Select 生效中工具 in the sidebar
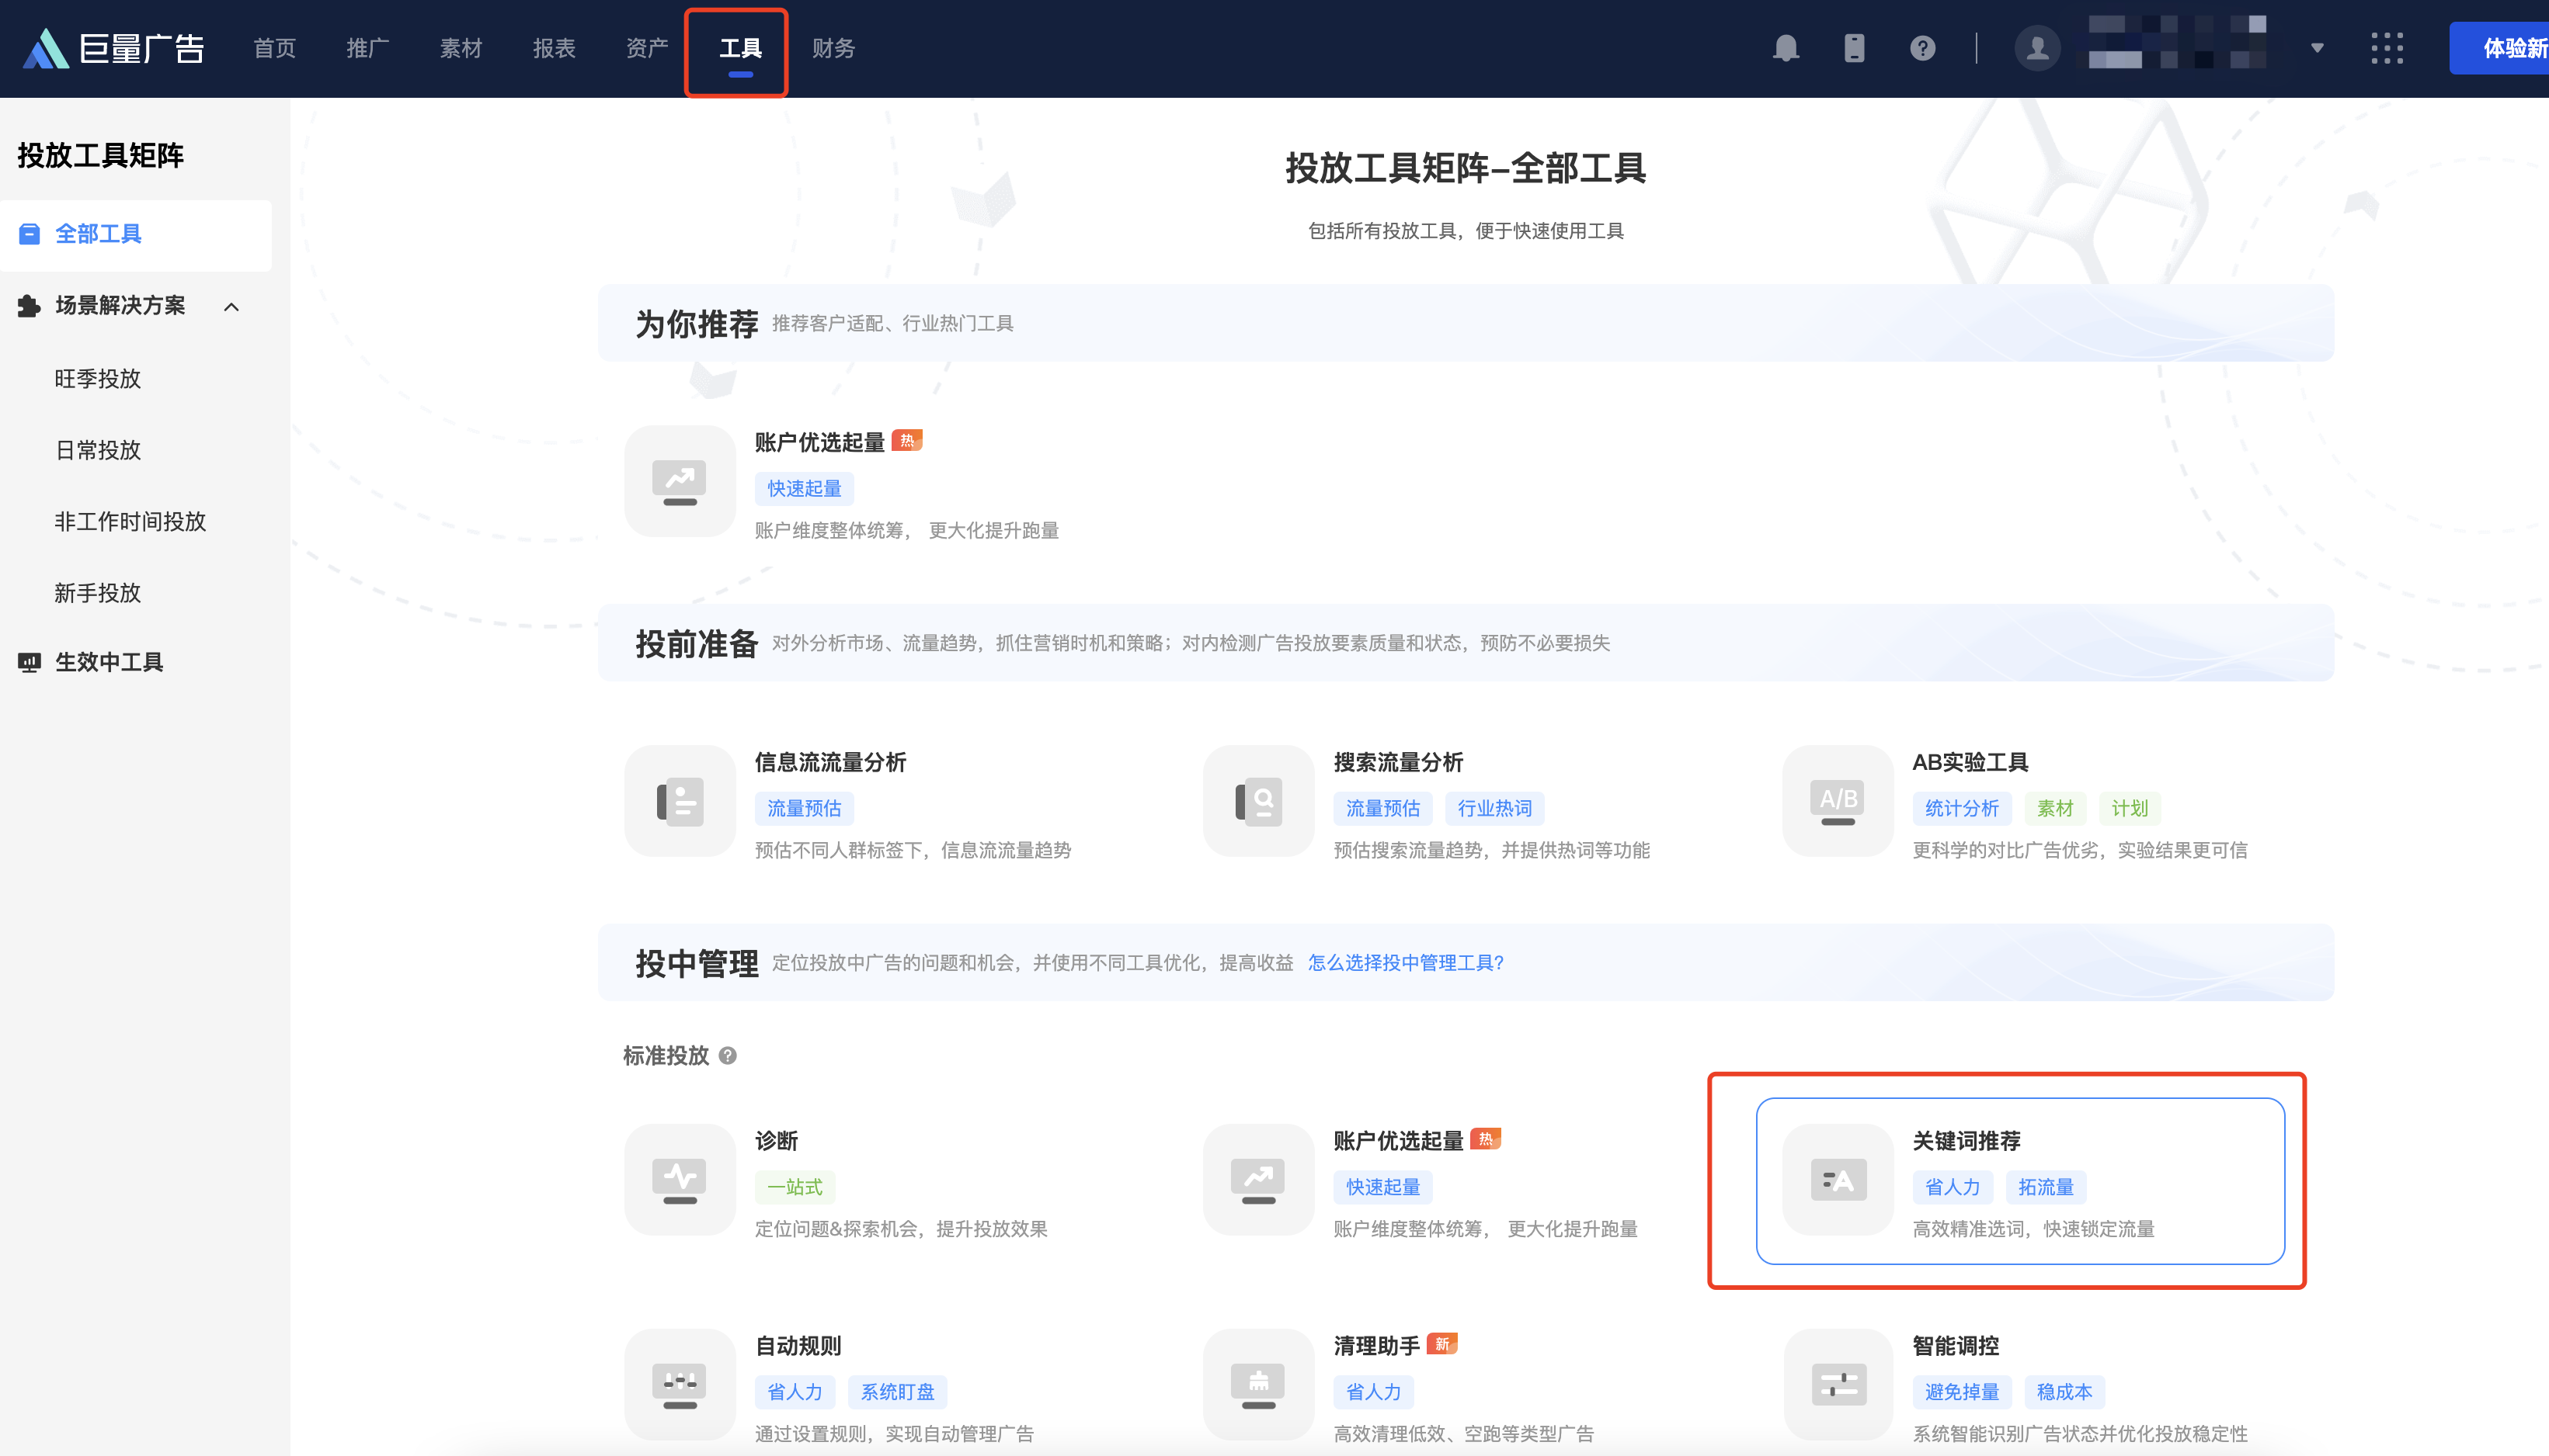This screenshot has height=1456, width=2549. click(x=109, y=662)
